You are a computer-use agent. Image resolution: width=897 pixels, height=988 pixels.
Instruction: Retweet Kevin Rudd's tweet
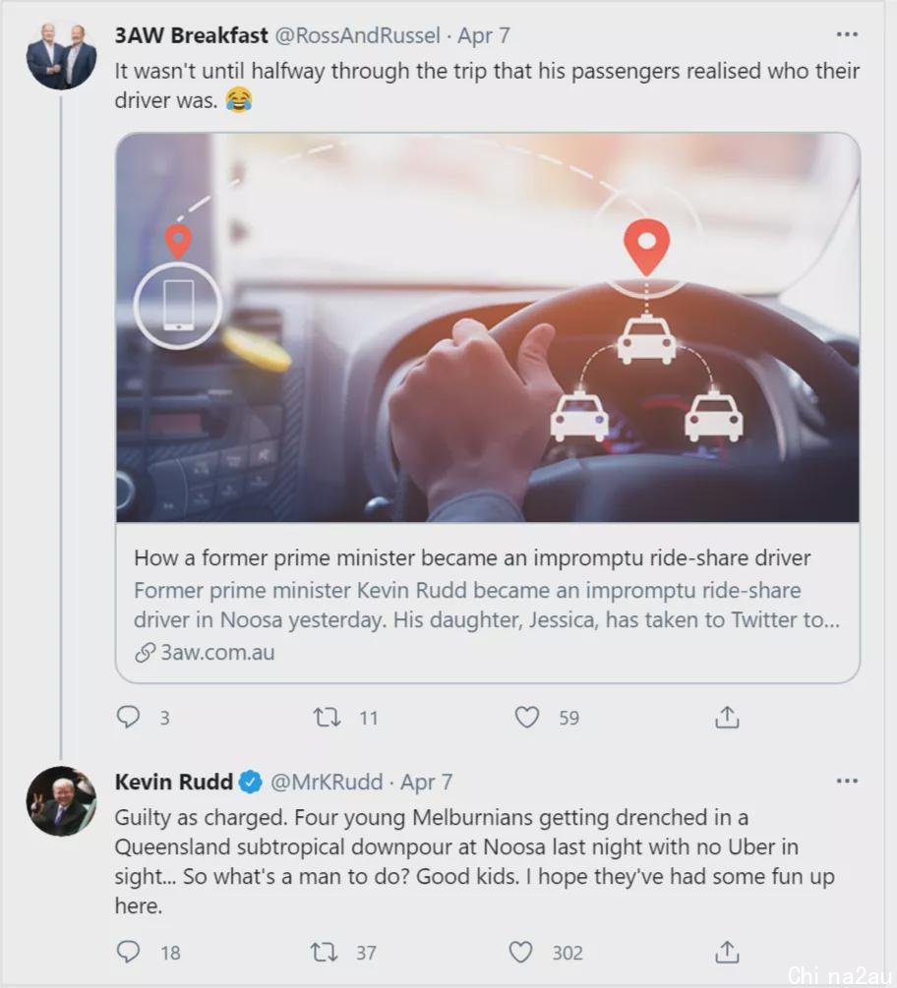pos(324,952)
